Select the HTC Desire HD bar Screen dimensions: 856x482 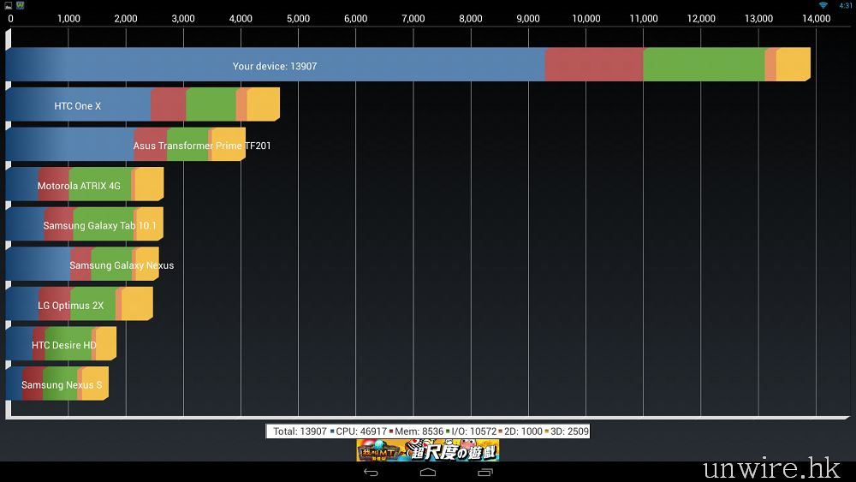click(61, 344)
